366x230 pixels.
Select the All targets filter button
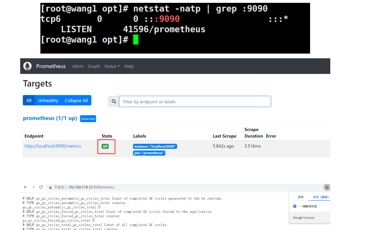(x=29, y=100)
